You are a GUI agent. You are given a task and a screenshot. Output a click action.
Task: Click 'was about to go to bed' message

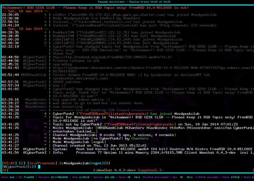[98, 103]
